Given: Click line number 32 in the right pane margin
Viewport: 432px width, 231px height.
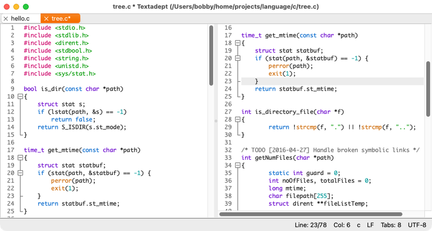Looking at the screenshot, I should click(x=228, y=150).
